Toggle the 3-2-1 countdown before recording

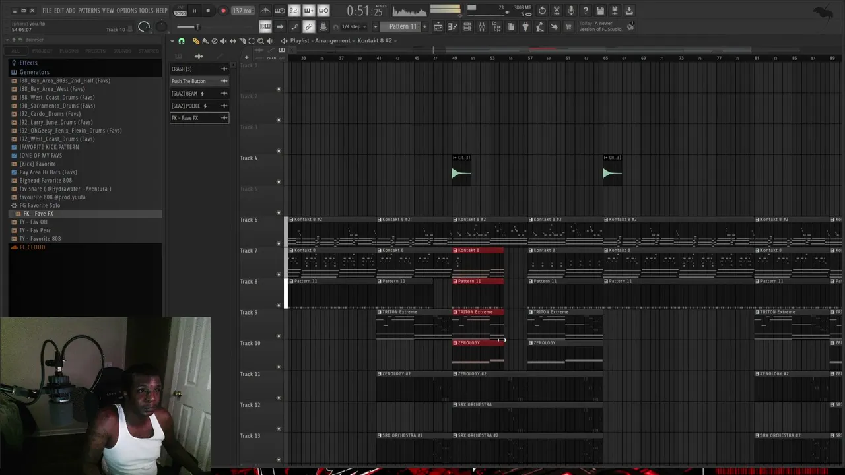pyautogui.click(x=294, y=11)
